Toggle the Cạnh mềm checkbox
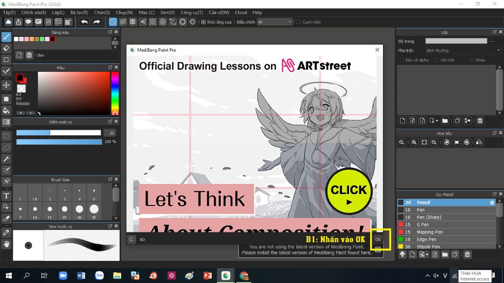This screenshot has height=283, width=504. click(x=299, y=22)
